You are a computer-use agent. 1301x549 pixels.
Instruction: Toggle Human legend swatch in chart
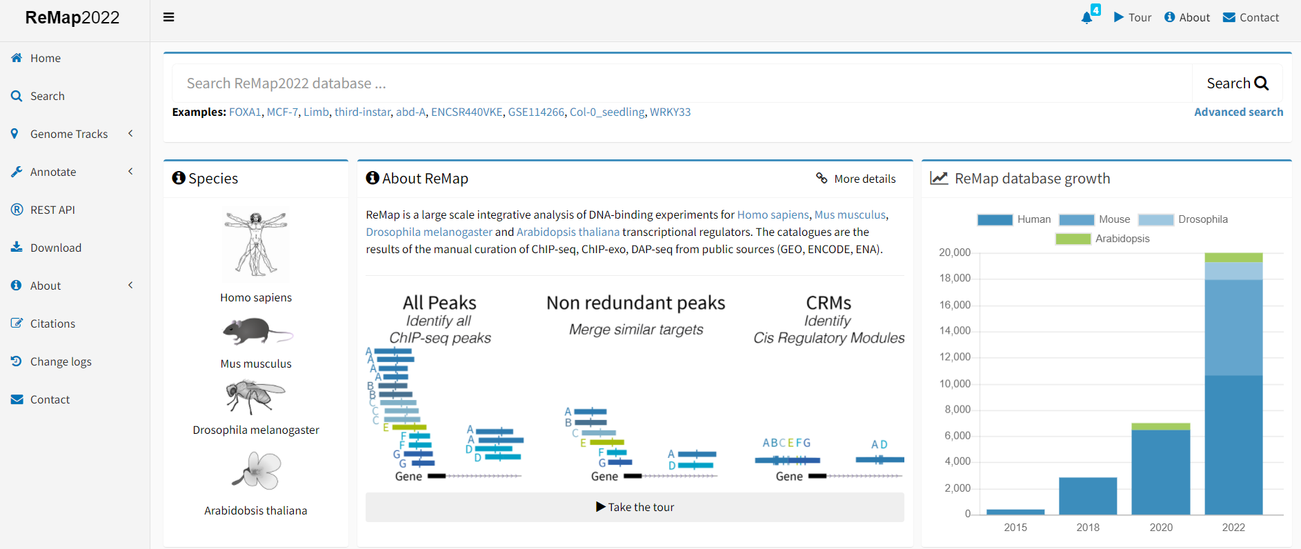995,219
